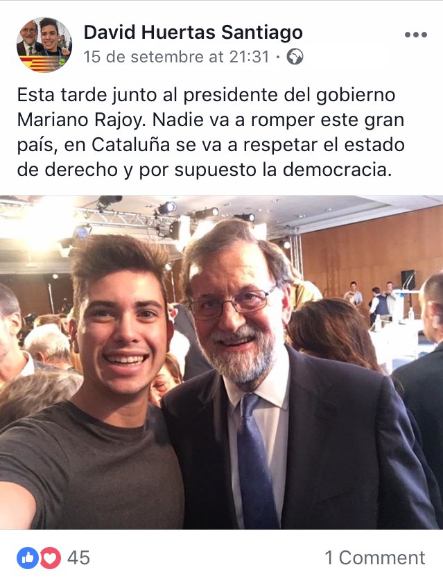Click the blue thumbs-up Like reaction icon
Screen dimensions: 443x583
(28, 558)
